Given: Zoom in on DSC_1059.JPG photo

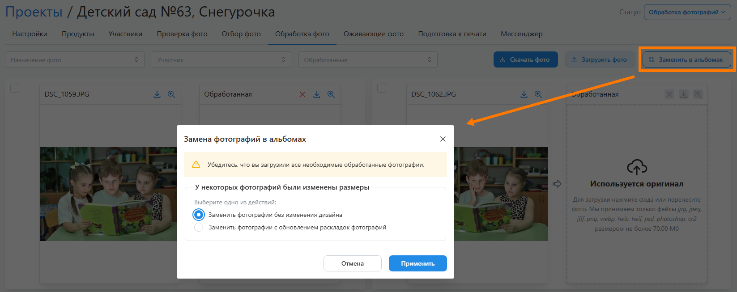Looking at the screenshot, I should [171, 94].
